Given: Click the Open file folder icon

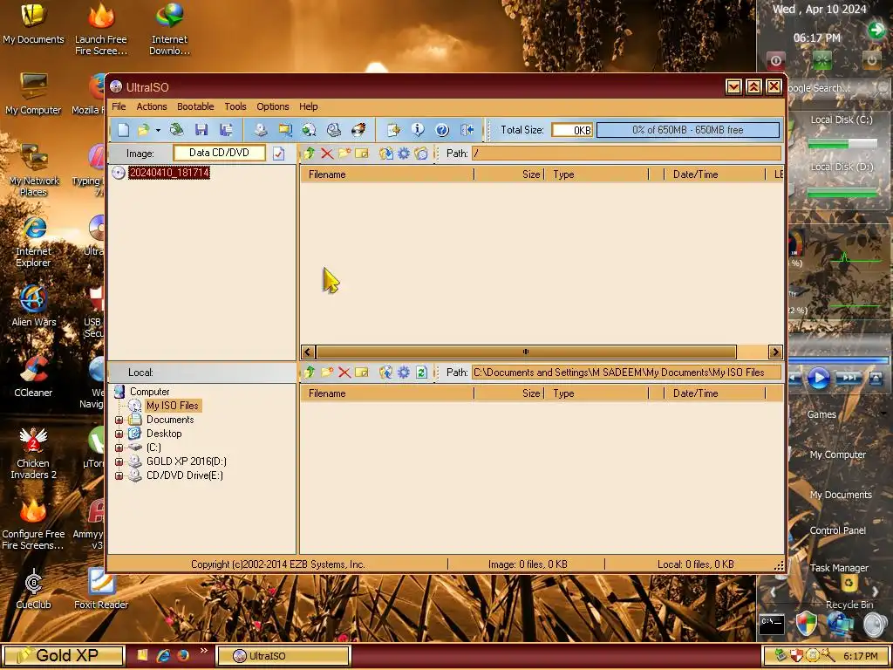Looking at the screenshot, I should coord(143,130).
